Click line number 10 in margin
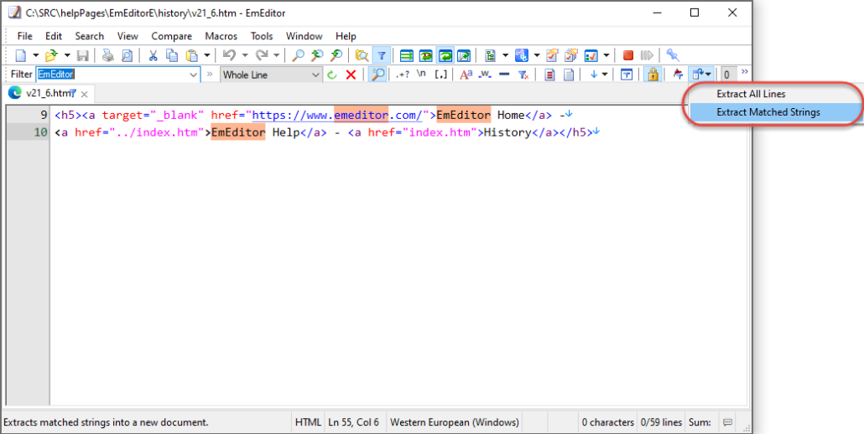 41,132
